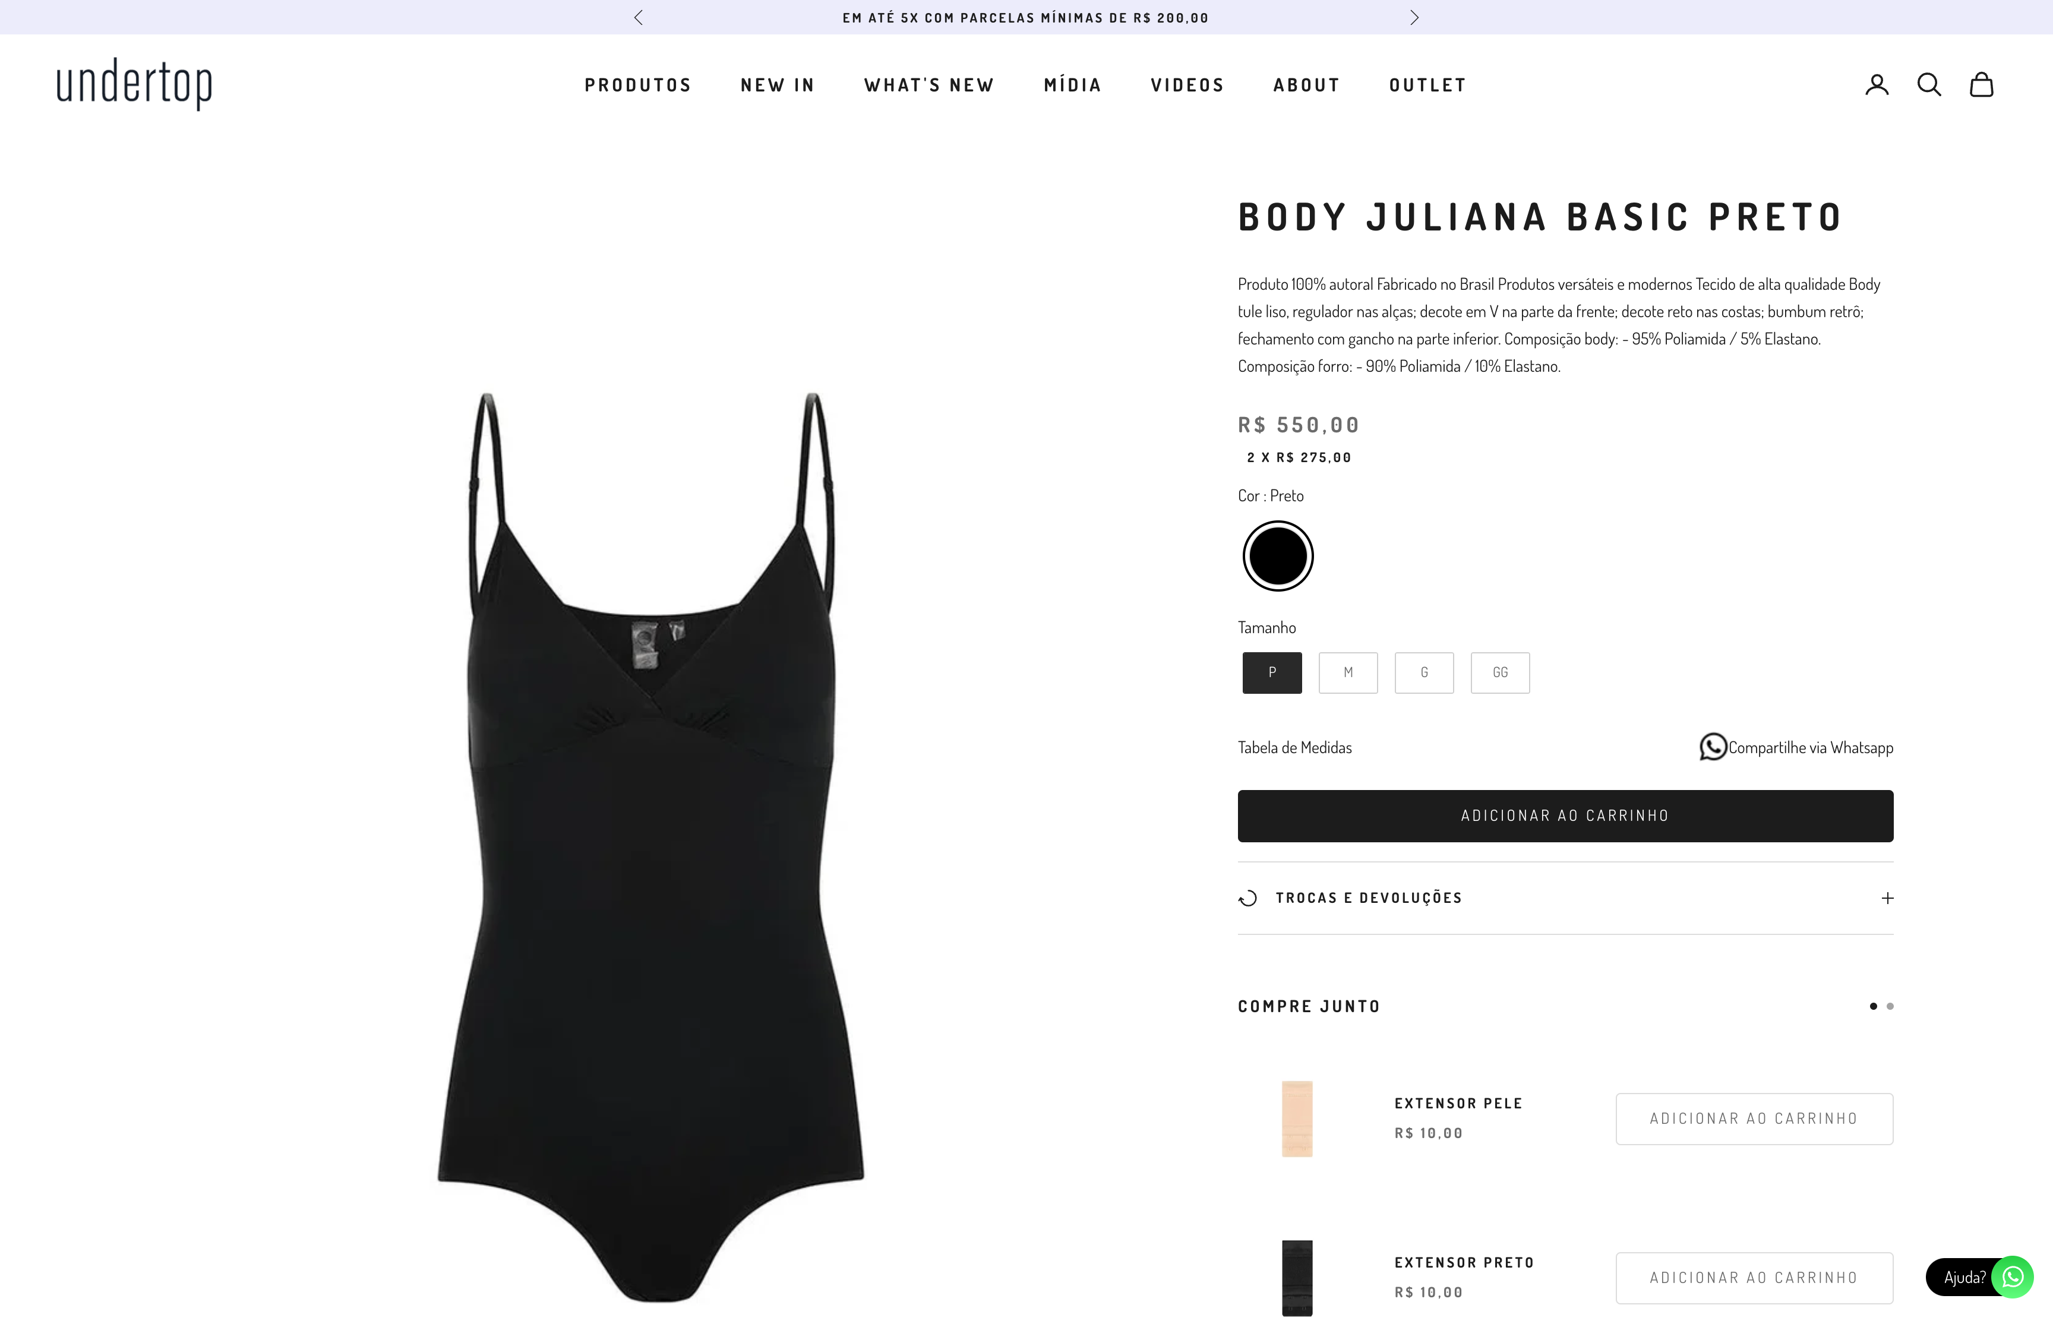Add Body Juliana to cart
This screenshot has width=2053, height=1327.
(x=1565, y=816)
